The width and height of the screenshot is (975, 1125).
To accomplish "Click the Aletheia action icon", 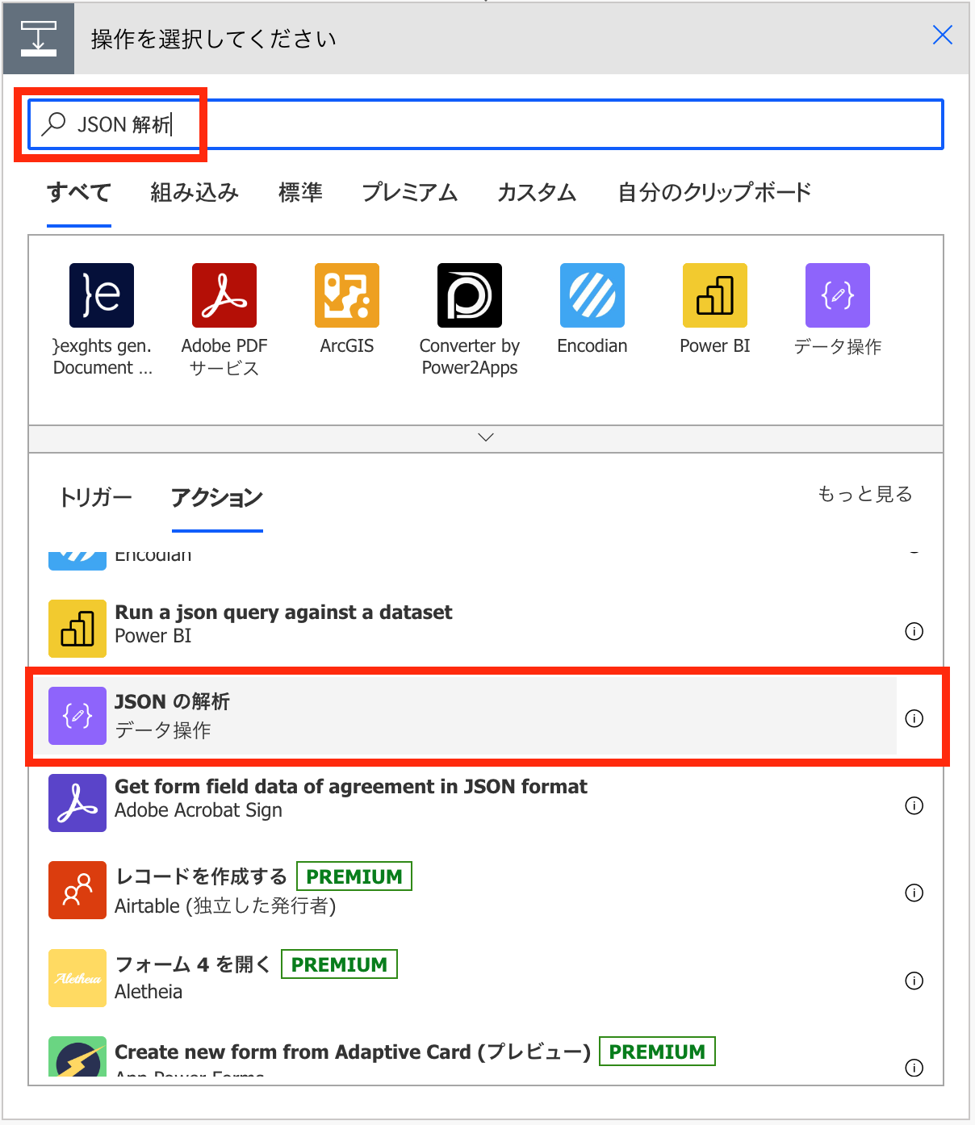I will pyautogui.click(x=77, y=978).
